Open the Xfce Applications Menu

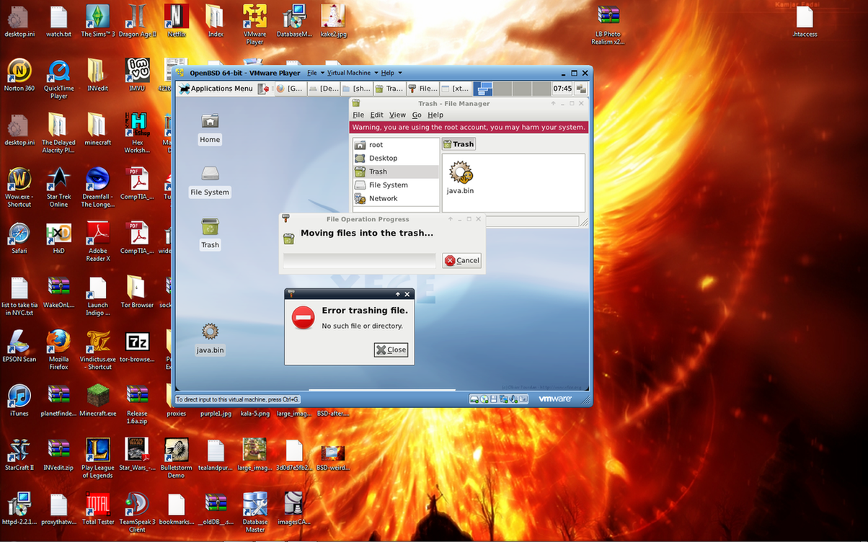click(x=216, y=89)
